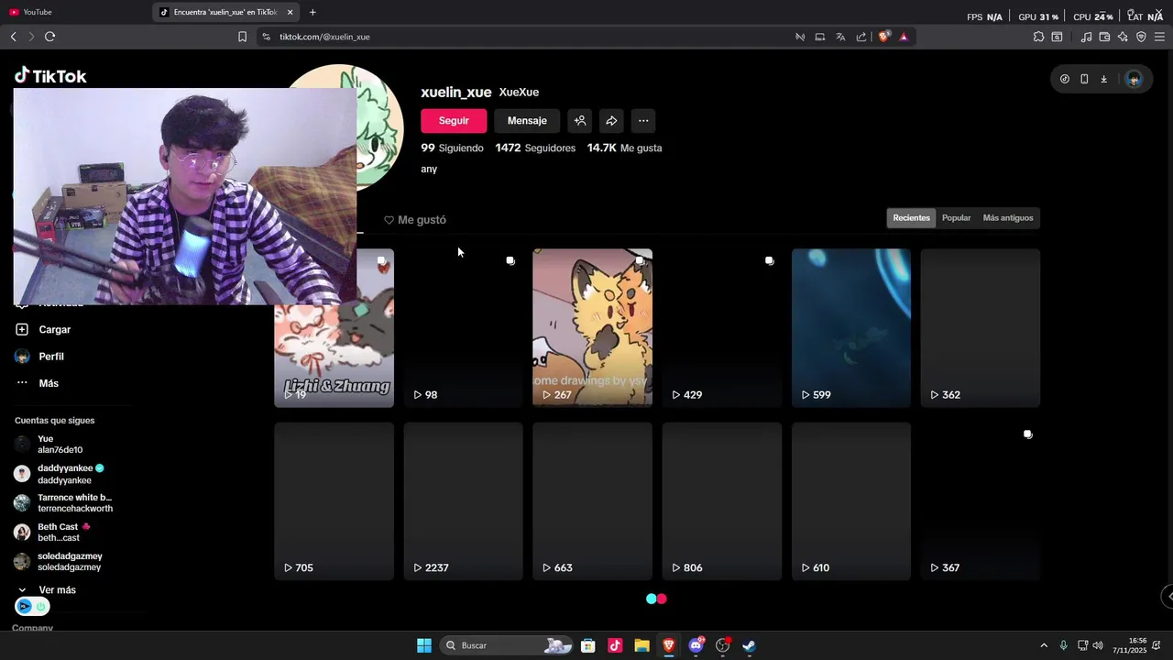The width and height of the screenshot is (1173, 660).
Task: Open Discord from the taskbar
Action: click(x=696, y=645)
